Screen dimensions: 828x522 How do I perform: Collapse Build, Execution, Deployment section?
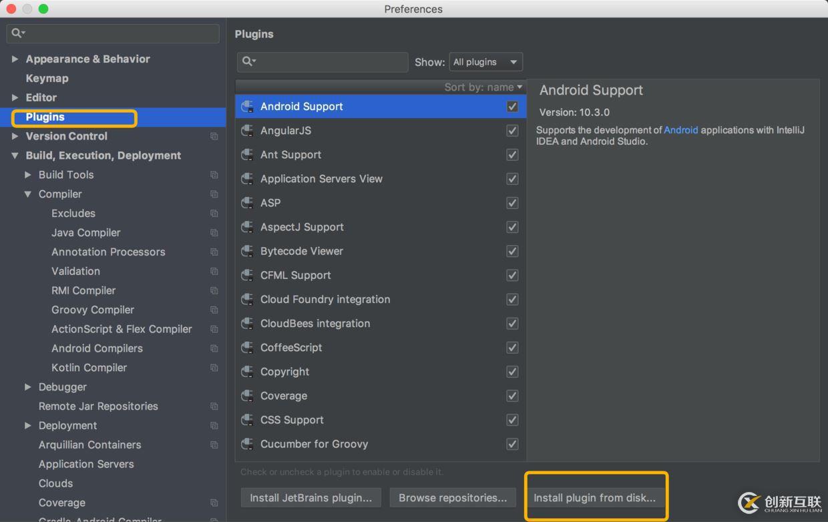tap(15, 156)
